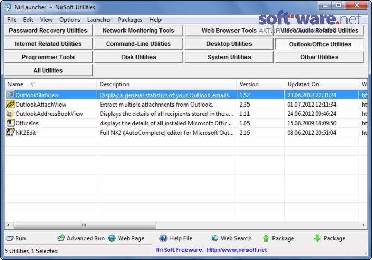Switch to Internet Related Utilities group
372x260 pixels.
tap(48, 44)
